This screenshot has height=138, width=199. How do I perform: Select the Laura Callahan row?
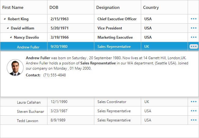29,102
